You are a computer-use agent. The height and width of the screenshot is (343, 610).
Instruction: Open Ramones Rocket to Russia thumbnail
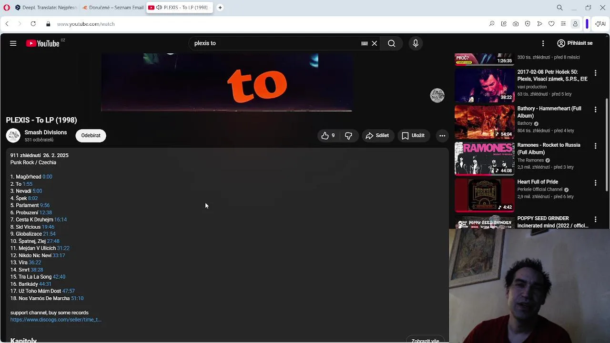(484, 159)
